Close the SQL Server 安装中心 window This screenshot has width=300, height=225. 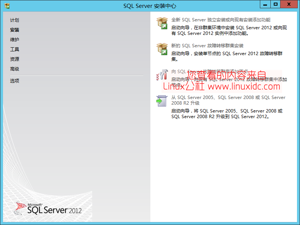289,4
